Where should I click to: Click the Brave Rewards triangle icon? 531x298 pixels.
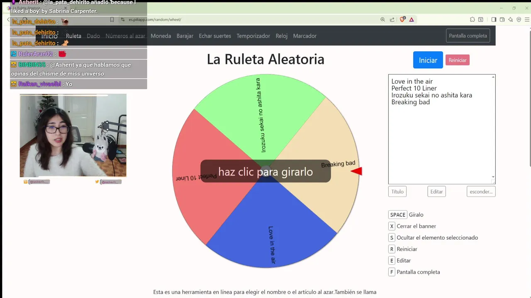(x=412, y=19)
